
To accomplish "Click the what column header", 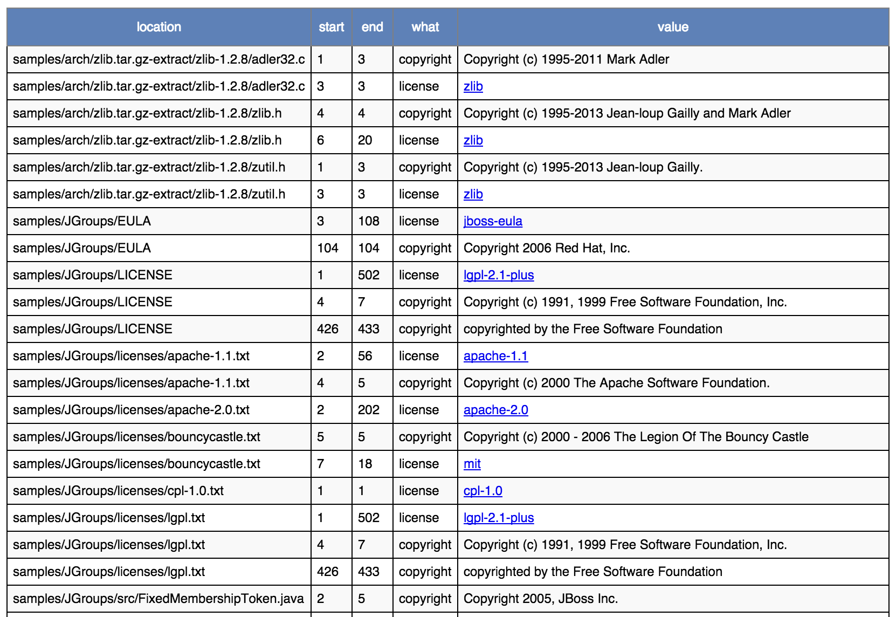I will click(425, 27).
